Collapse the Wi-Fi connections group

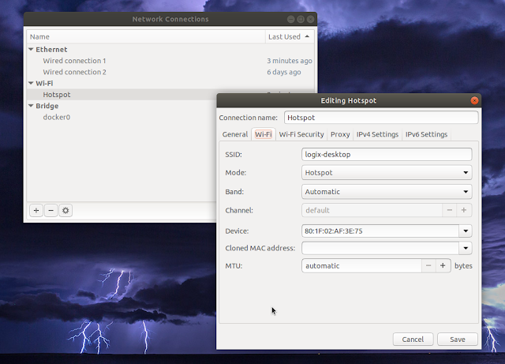[x=32, y=83]
